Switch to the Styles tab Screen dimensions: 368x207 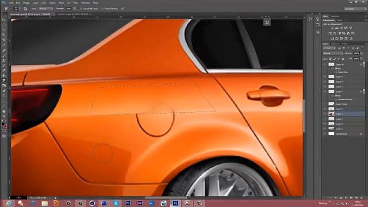(x=340, y=20)
